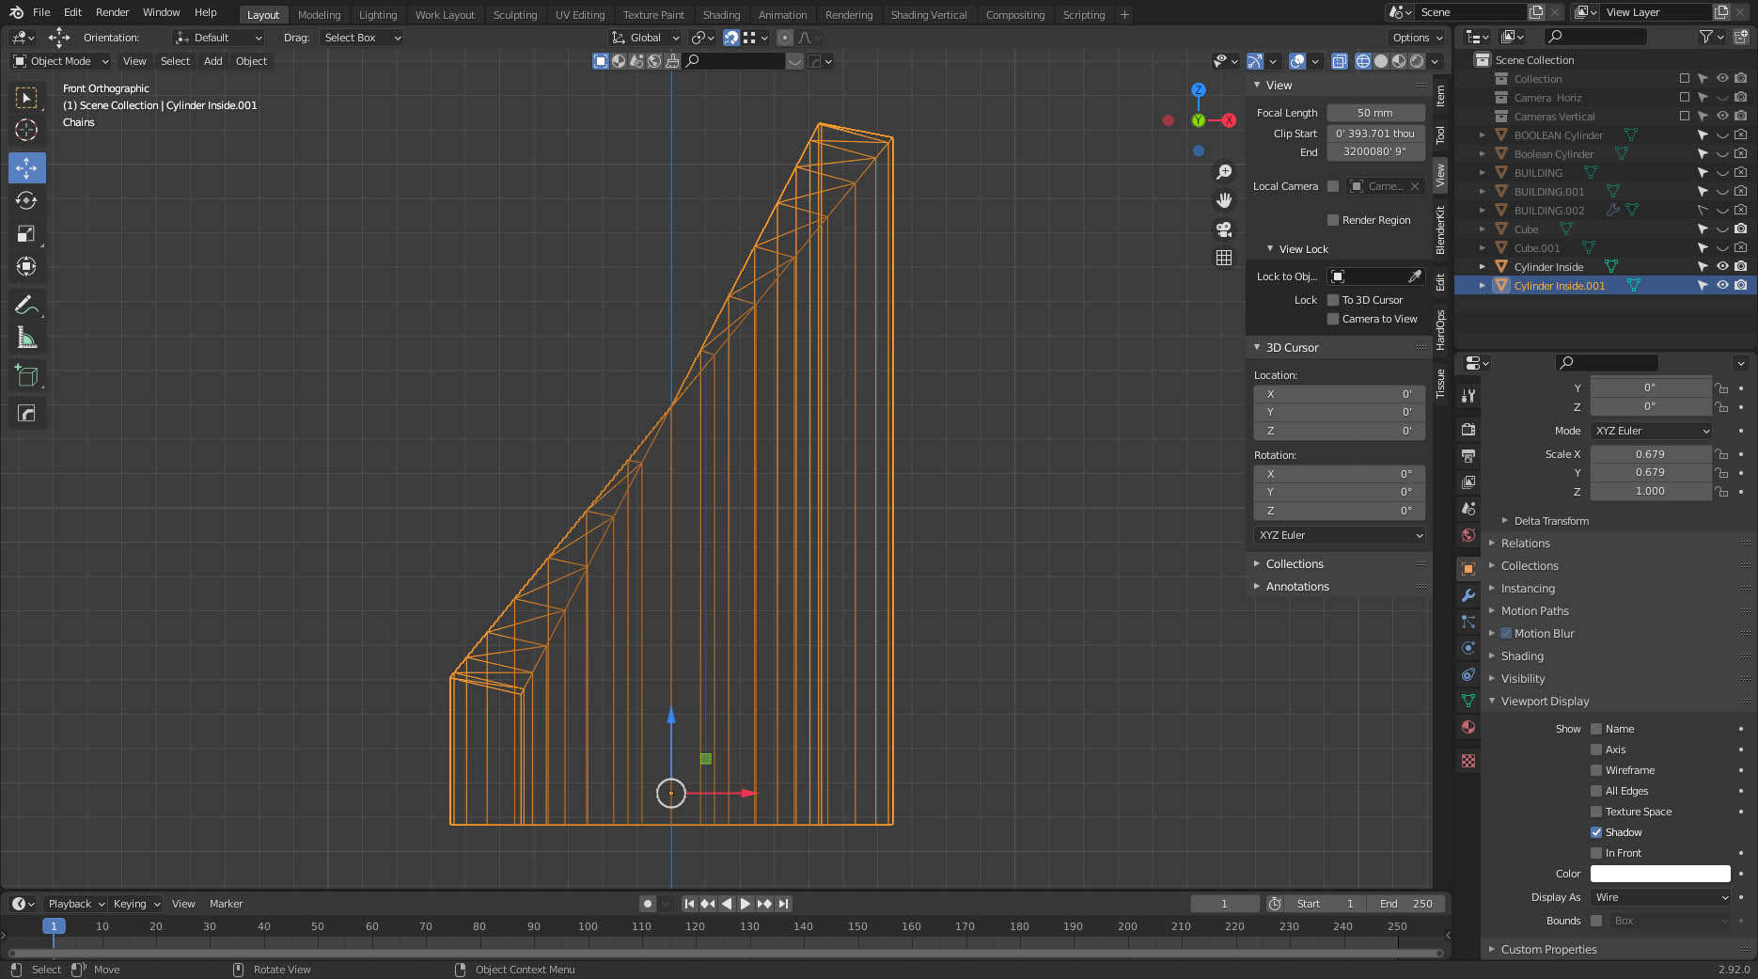Open the Render menu

tap(112, 12)
